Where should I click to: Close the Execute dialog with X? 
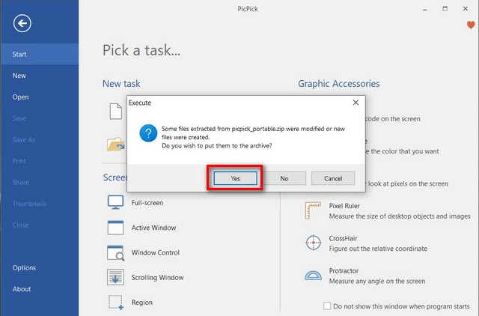(x=356, y=103)
